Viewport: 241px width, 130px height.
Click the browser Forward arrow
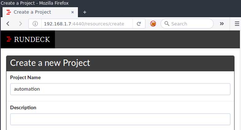pyautogui.click(x=20, y=24)
